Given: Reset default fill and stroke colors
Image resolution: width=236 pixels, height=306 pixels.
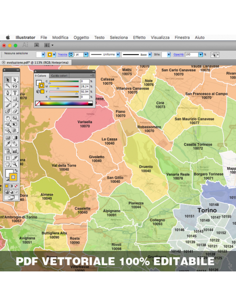Looking at the screenshot, I should [7, 179].
